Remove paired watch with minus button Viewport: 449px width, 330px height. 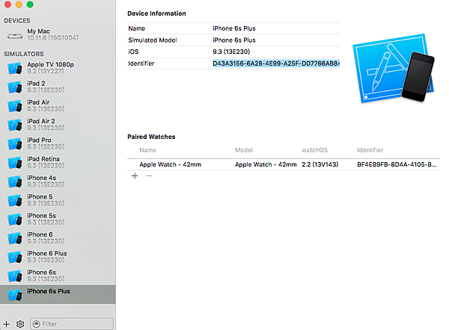pos(149,175)
